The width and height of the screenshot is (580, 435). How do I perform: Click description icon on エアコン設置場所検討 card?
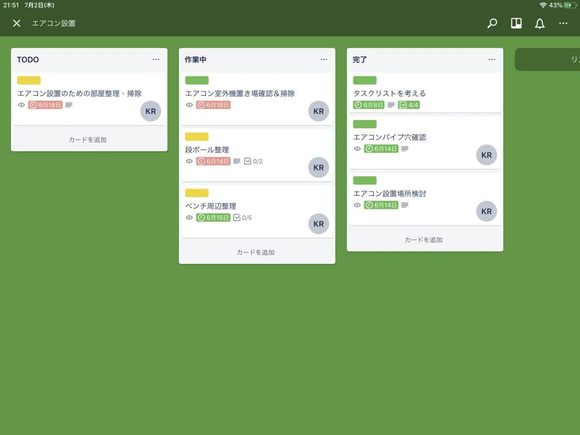pyautogui.click(x=405, y=205)
